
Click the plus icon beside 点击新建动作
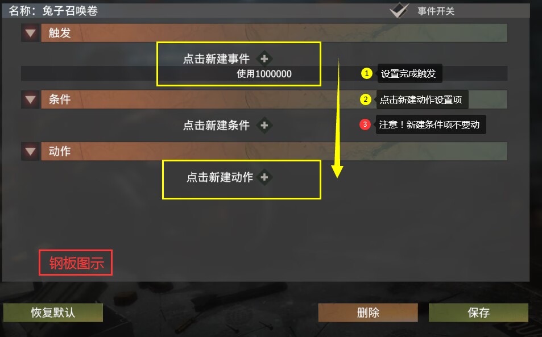[264, 177]
